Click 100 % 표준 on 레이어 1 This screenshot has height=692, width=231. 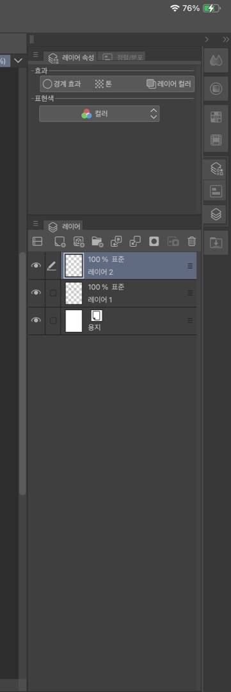coord(106,287)
